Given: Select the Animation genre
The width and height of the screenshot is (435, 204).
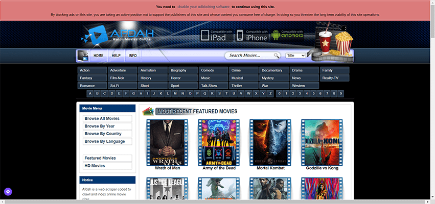Looking at the screenshot, I should (x=153, y=70).
